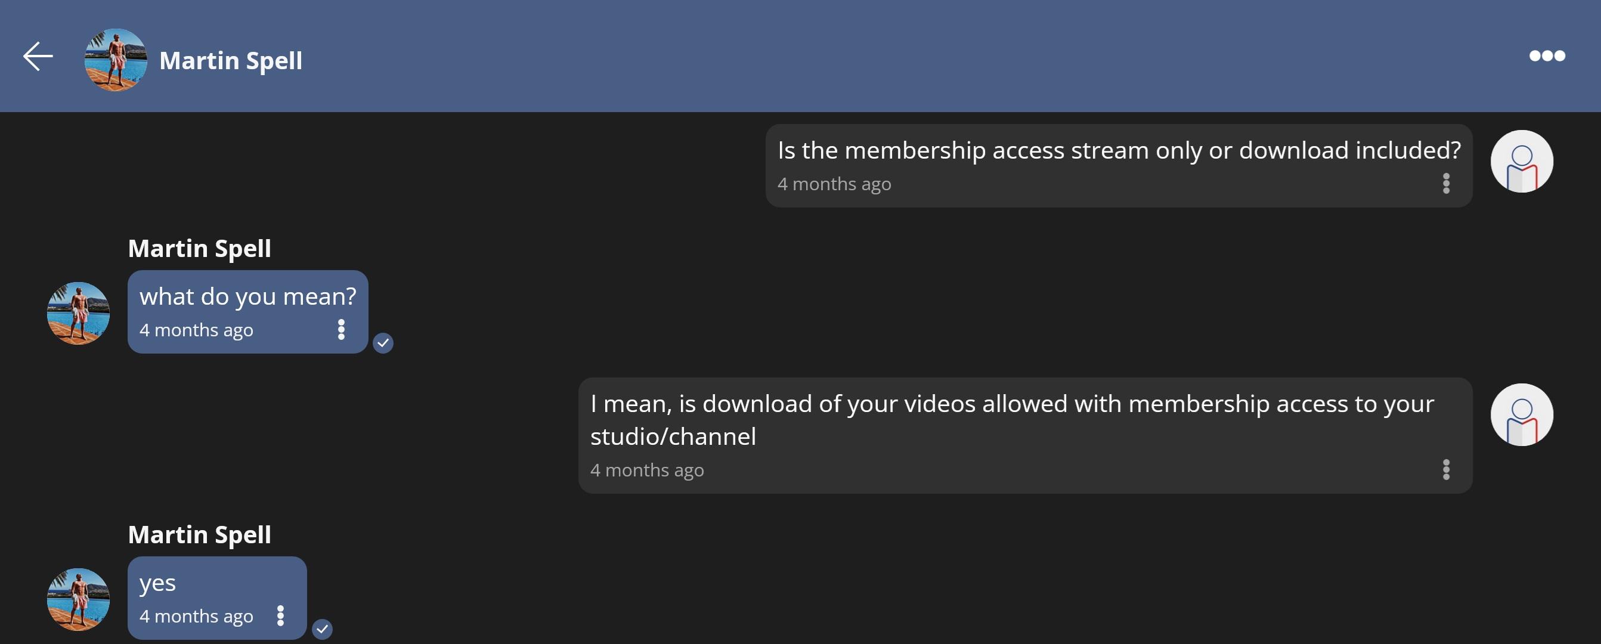
Task: Click read checkmark beside 'what do you mean?'
Action: click(383, 342)
